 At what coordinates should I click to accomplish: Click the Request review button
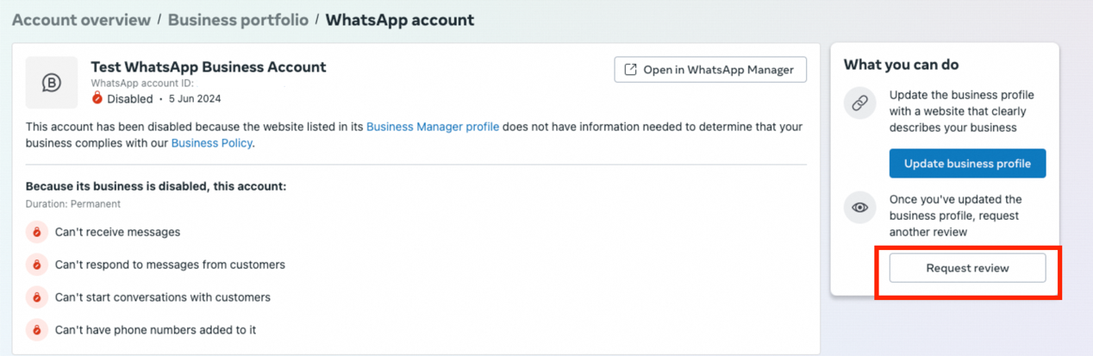point(967,268)
